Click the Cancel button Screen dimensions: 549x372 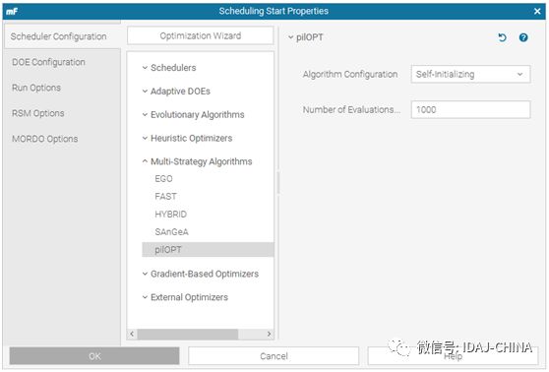tap(274, 356)
